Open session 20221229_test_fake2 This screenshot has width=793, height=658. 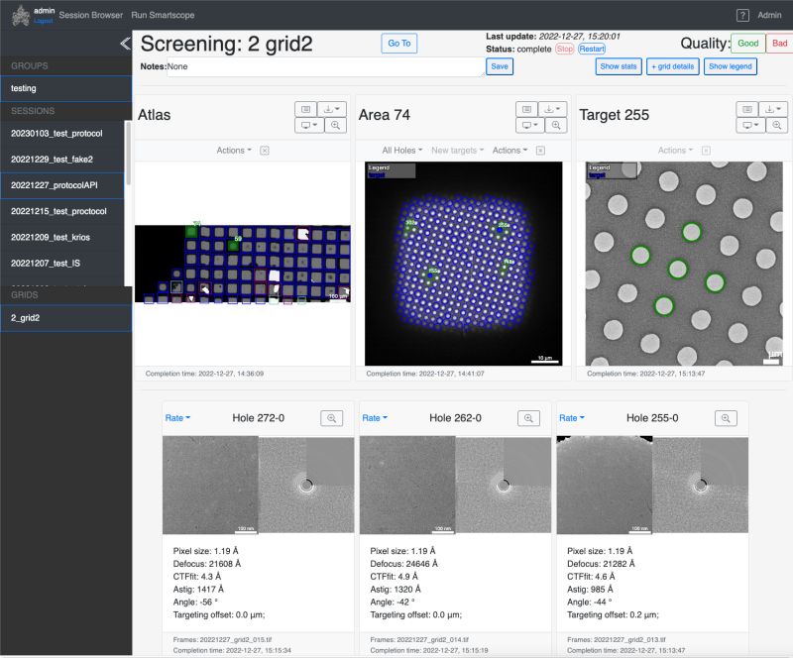click(62, 160)
